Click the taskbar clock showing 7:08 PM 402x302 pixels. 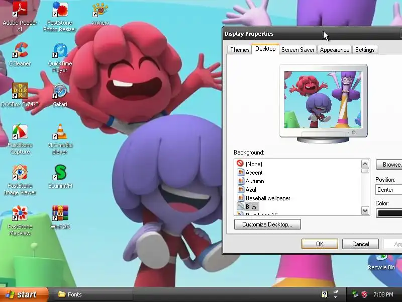383,294
